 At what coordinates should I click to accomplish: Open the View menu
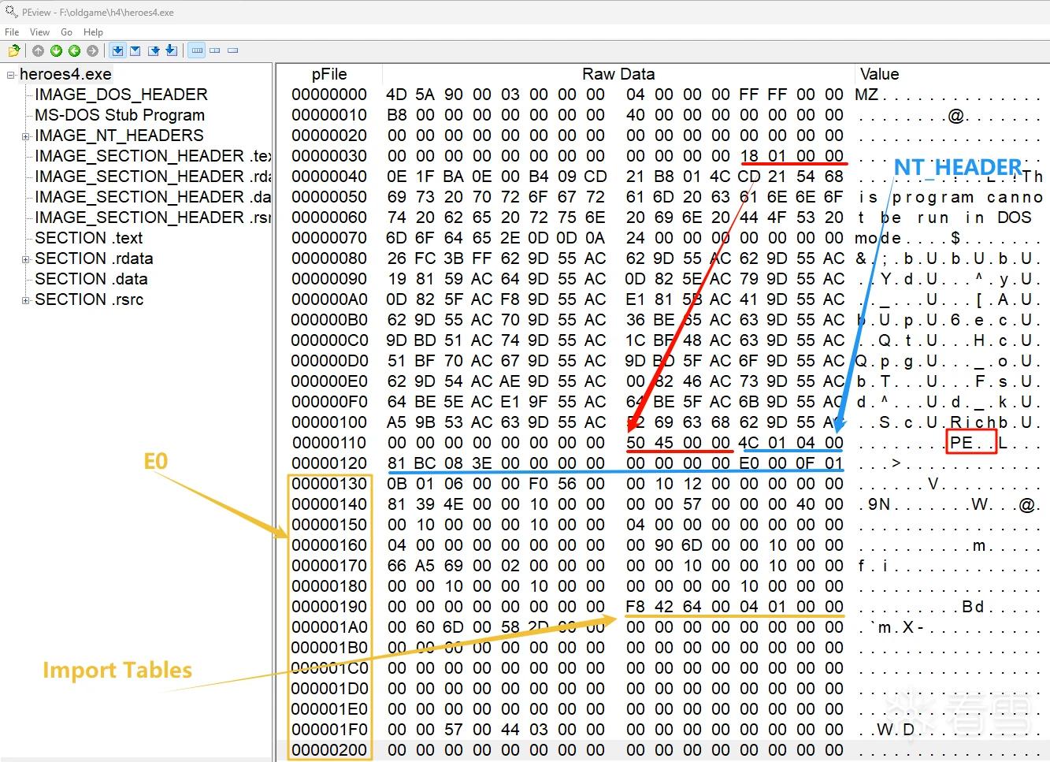(39, 32)
